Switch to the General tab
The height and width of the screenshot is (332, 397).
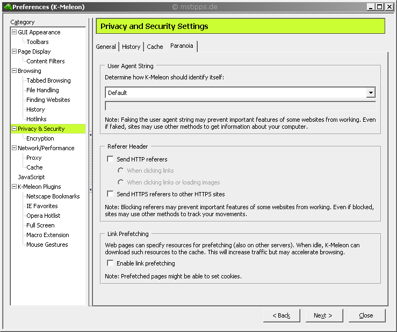(106, 47)
